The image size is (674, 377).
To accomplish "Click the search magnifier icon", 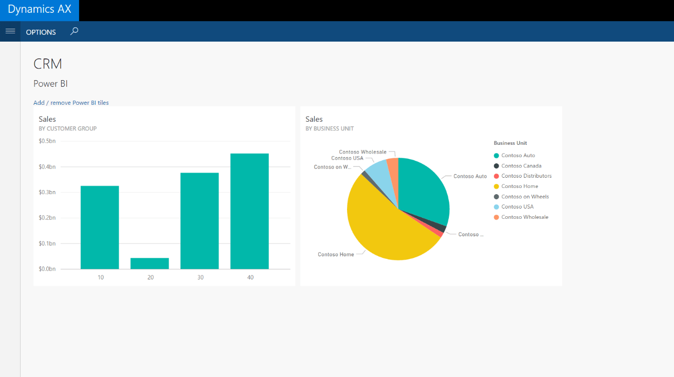I will pos(74,31).
